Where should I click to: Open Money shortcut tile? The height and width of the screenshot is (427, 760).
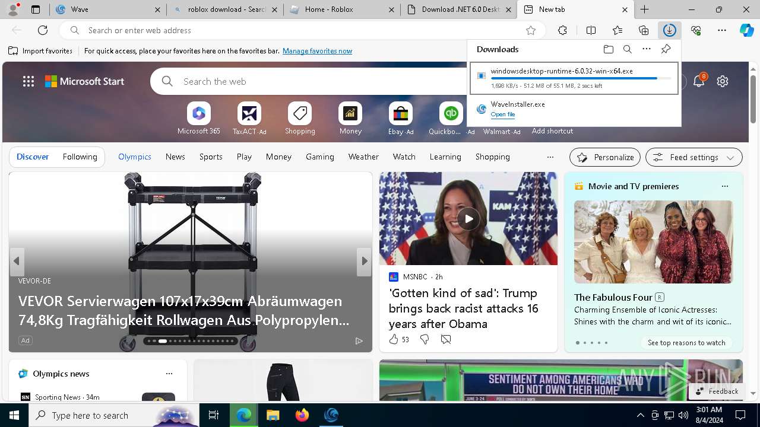coord(350,119)
